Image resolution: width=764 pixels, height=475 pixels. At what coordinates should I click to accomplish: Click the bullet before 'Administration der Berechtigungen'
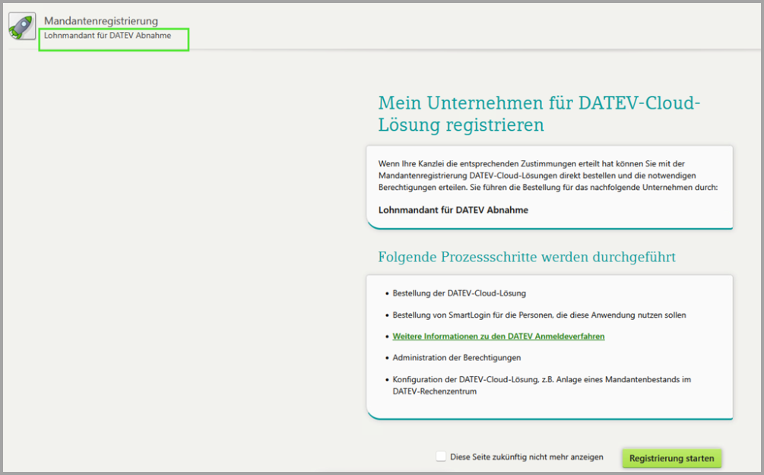coord(386,357)
